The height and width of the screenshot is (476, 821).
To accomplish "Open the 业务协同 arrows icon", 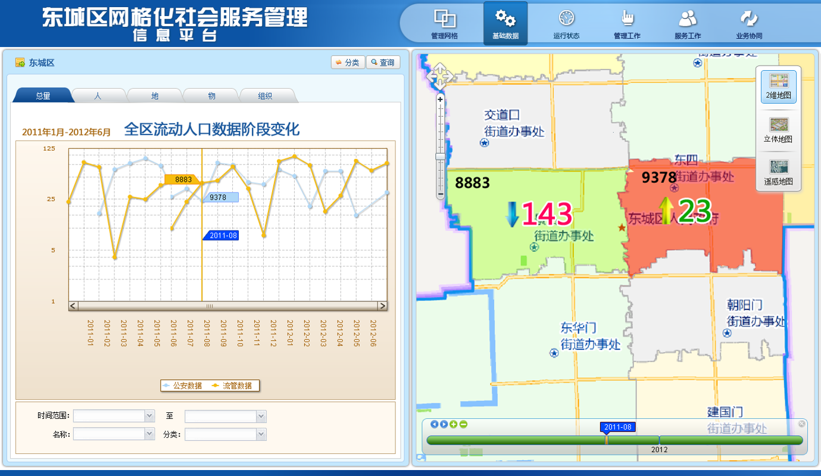I will pyautogui.click(x=749, y=18).
